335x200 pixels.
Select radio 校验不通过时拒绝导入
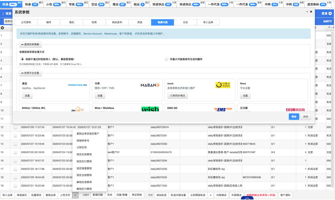click(x=23, y=59)
